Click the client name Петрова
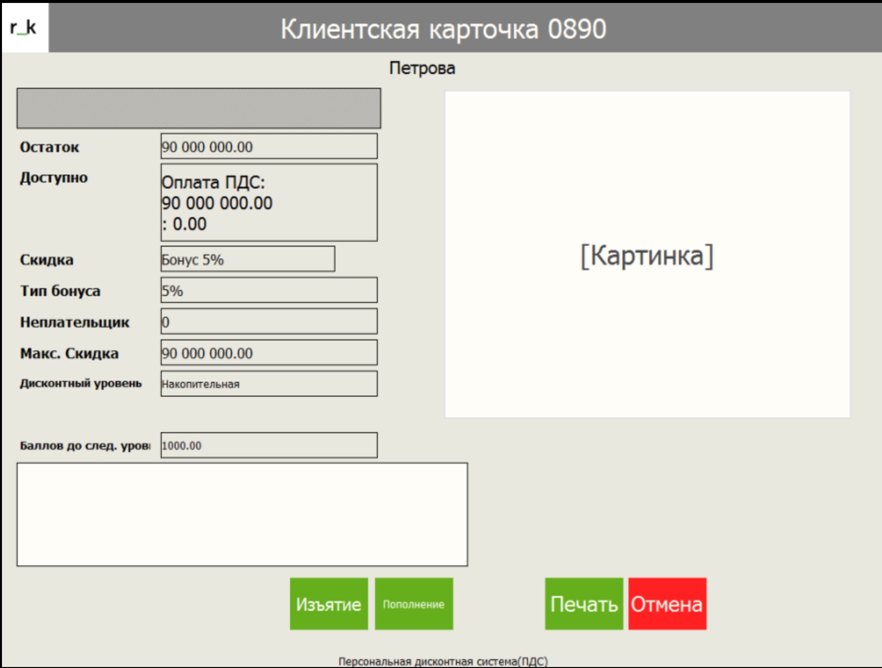The image size is (882, 668). 422,68
